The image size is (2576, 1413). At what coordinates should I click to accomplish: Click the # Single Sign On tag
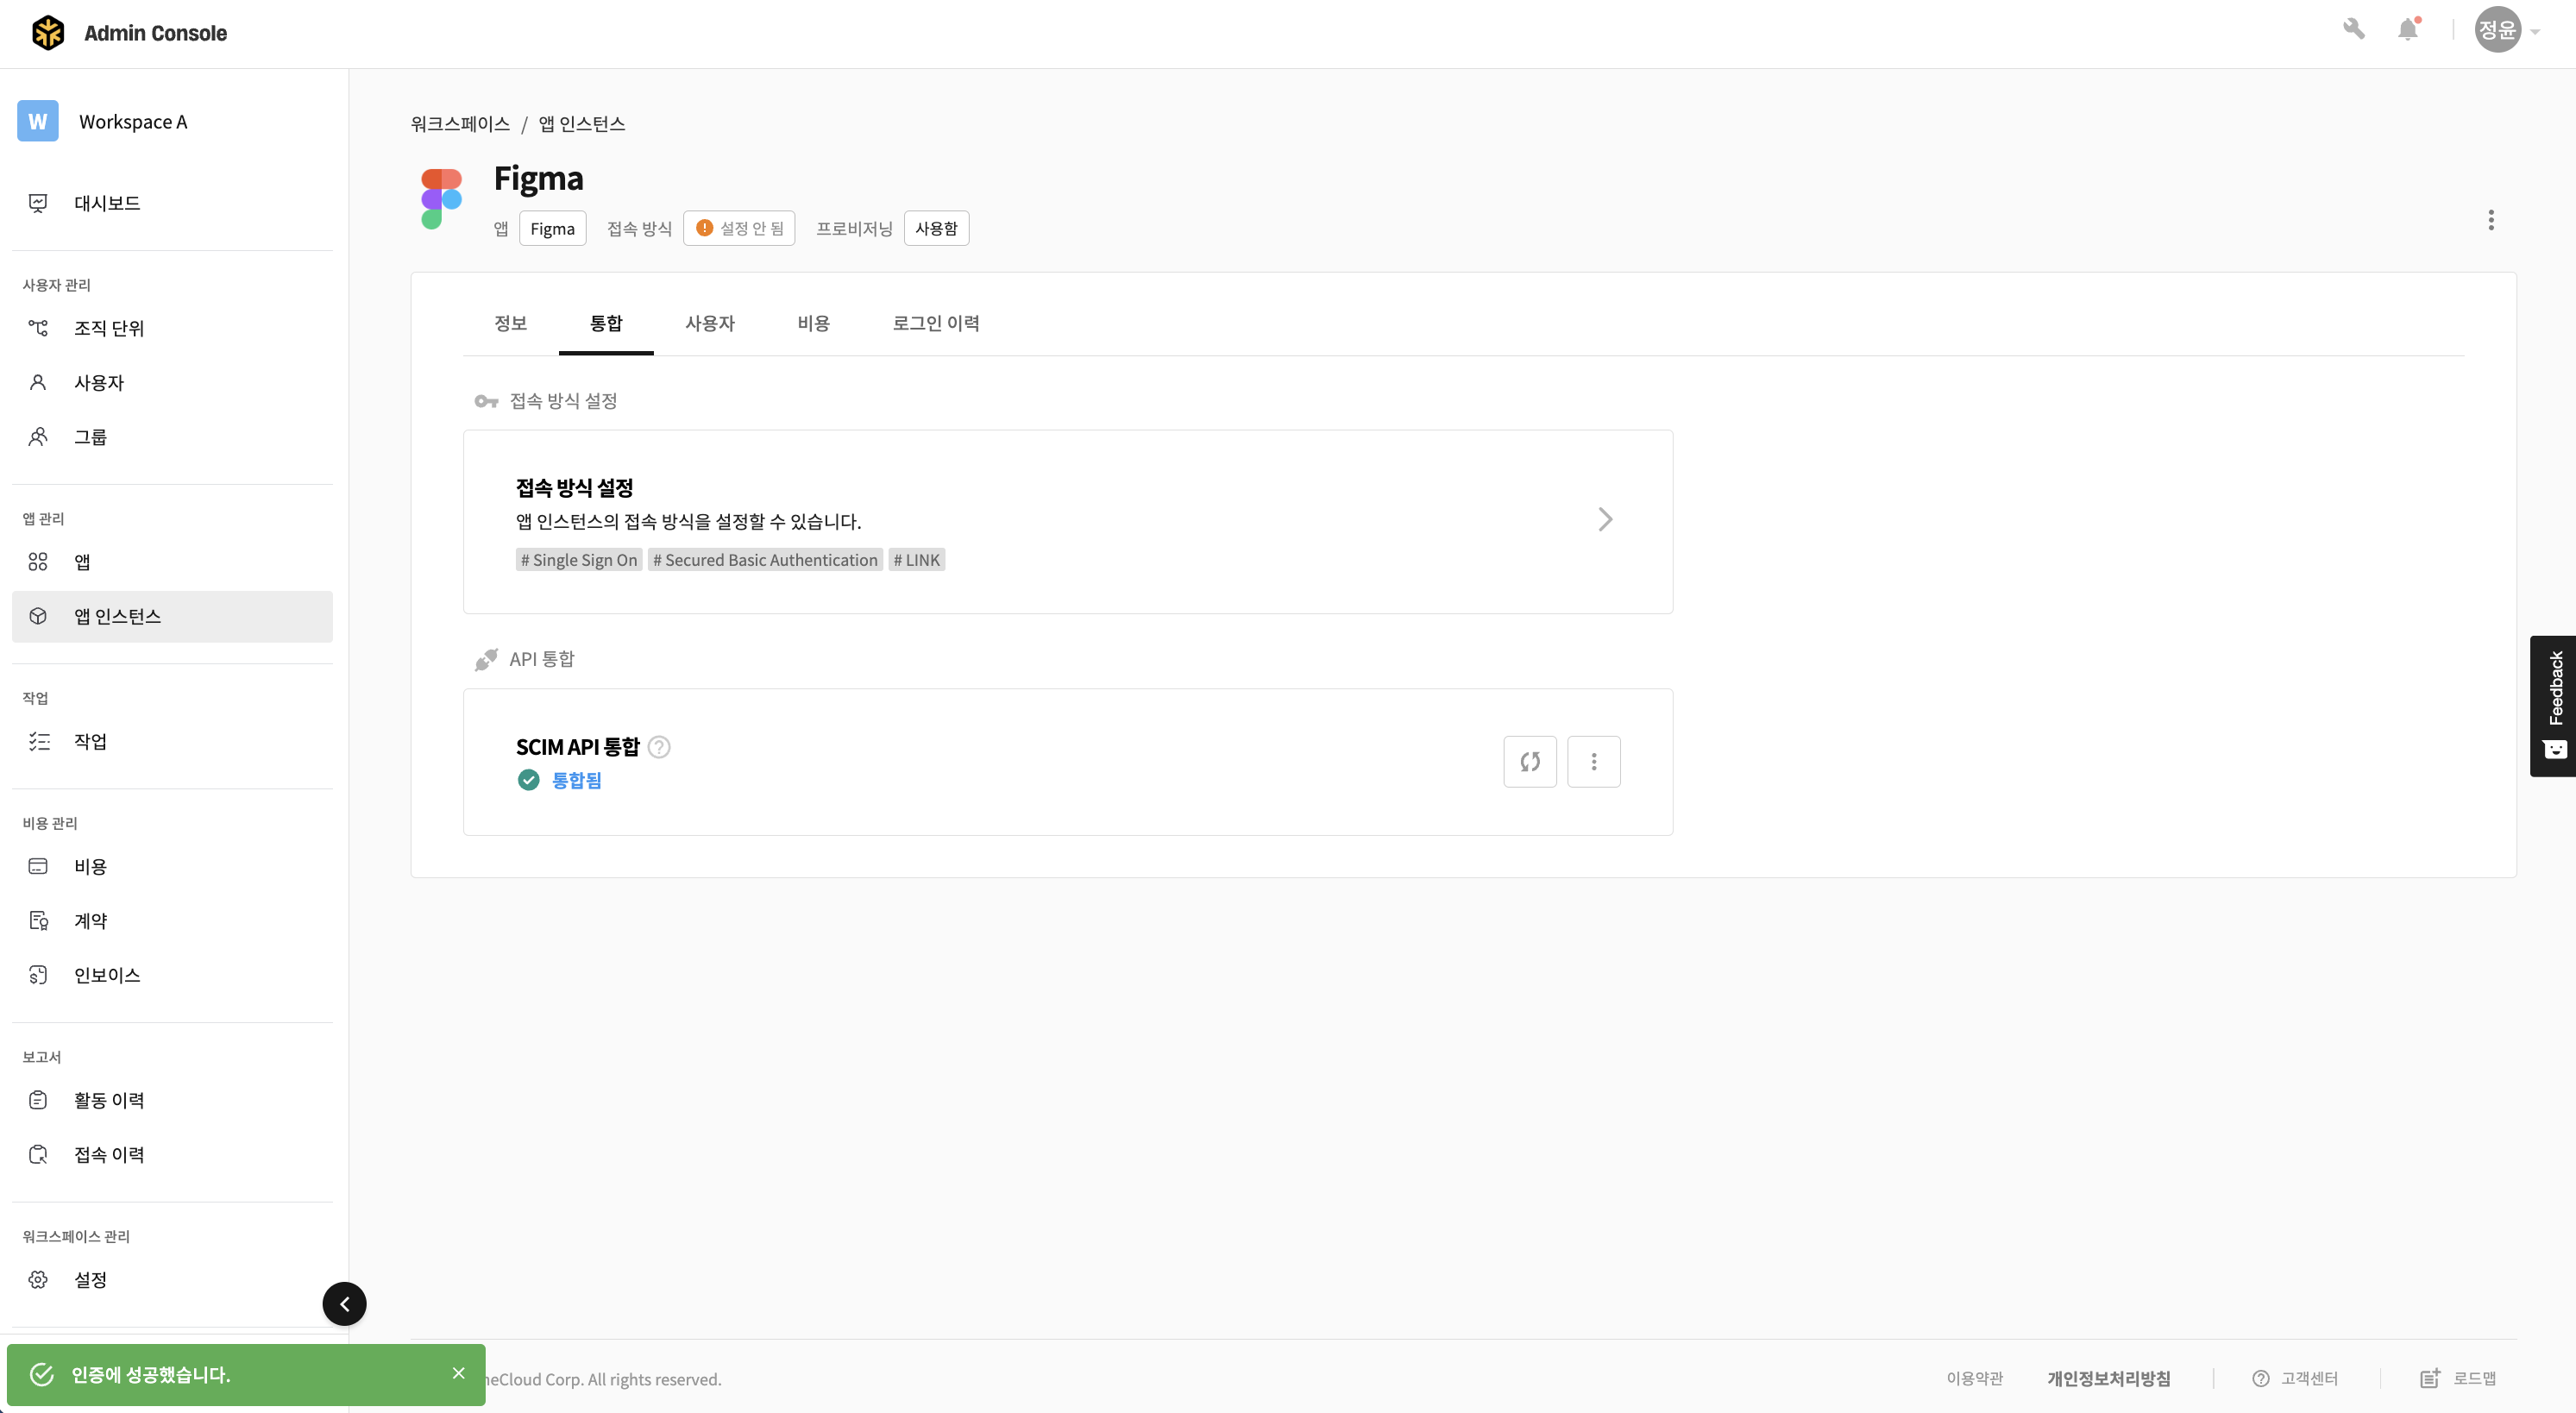point(579,560)
